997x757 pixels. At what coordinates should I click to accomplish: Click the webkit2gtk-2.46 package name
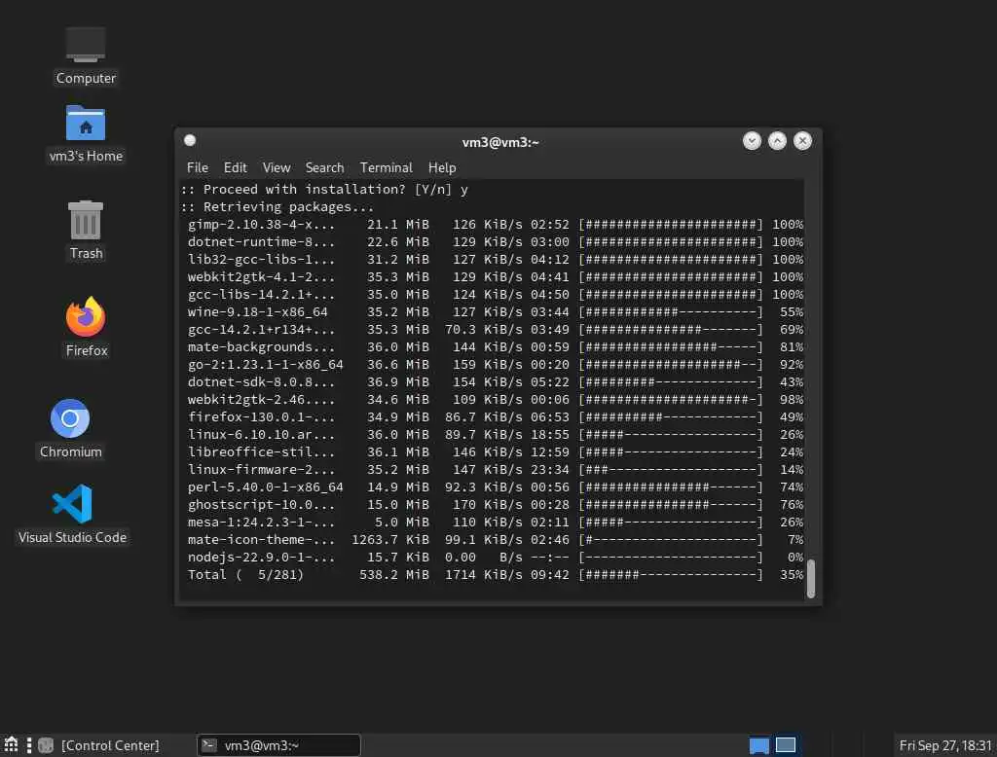coord(261,399)
